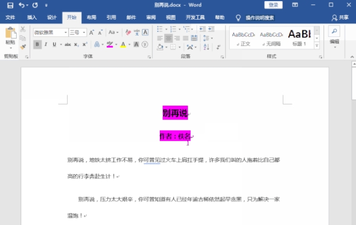
Task: Switch to the 审阅 ribbon tab
Action: pos(151,17)
